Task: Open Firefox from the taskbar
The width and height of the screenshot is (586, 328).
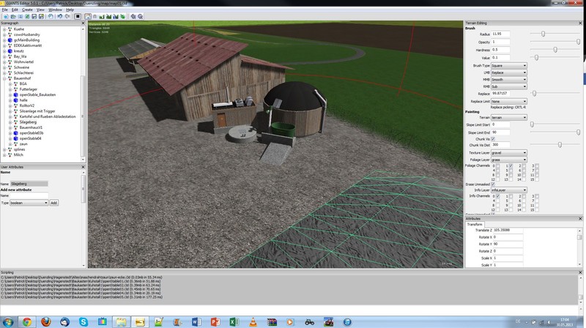Action: point(45,321)
